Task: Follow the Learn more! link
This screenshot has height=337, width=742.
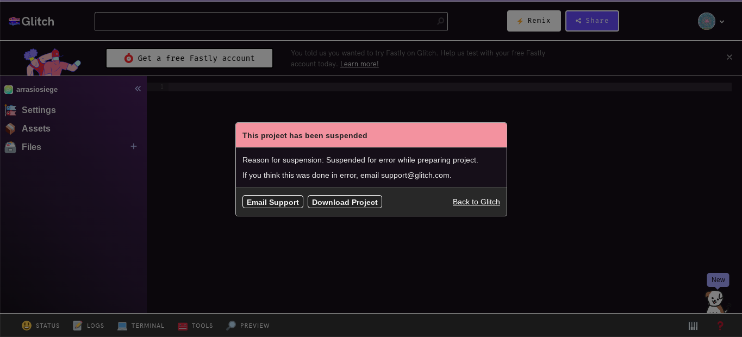Action: click(x=359, y=64)
